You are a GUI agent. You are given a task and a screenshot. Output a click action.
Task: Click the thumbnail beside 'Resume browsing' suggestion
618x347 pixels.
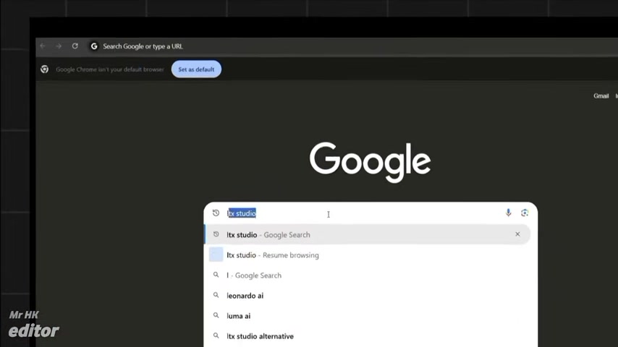pos(216,255)
